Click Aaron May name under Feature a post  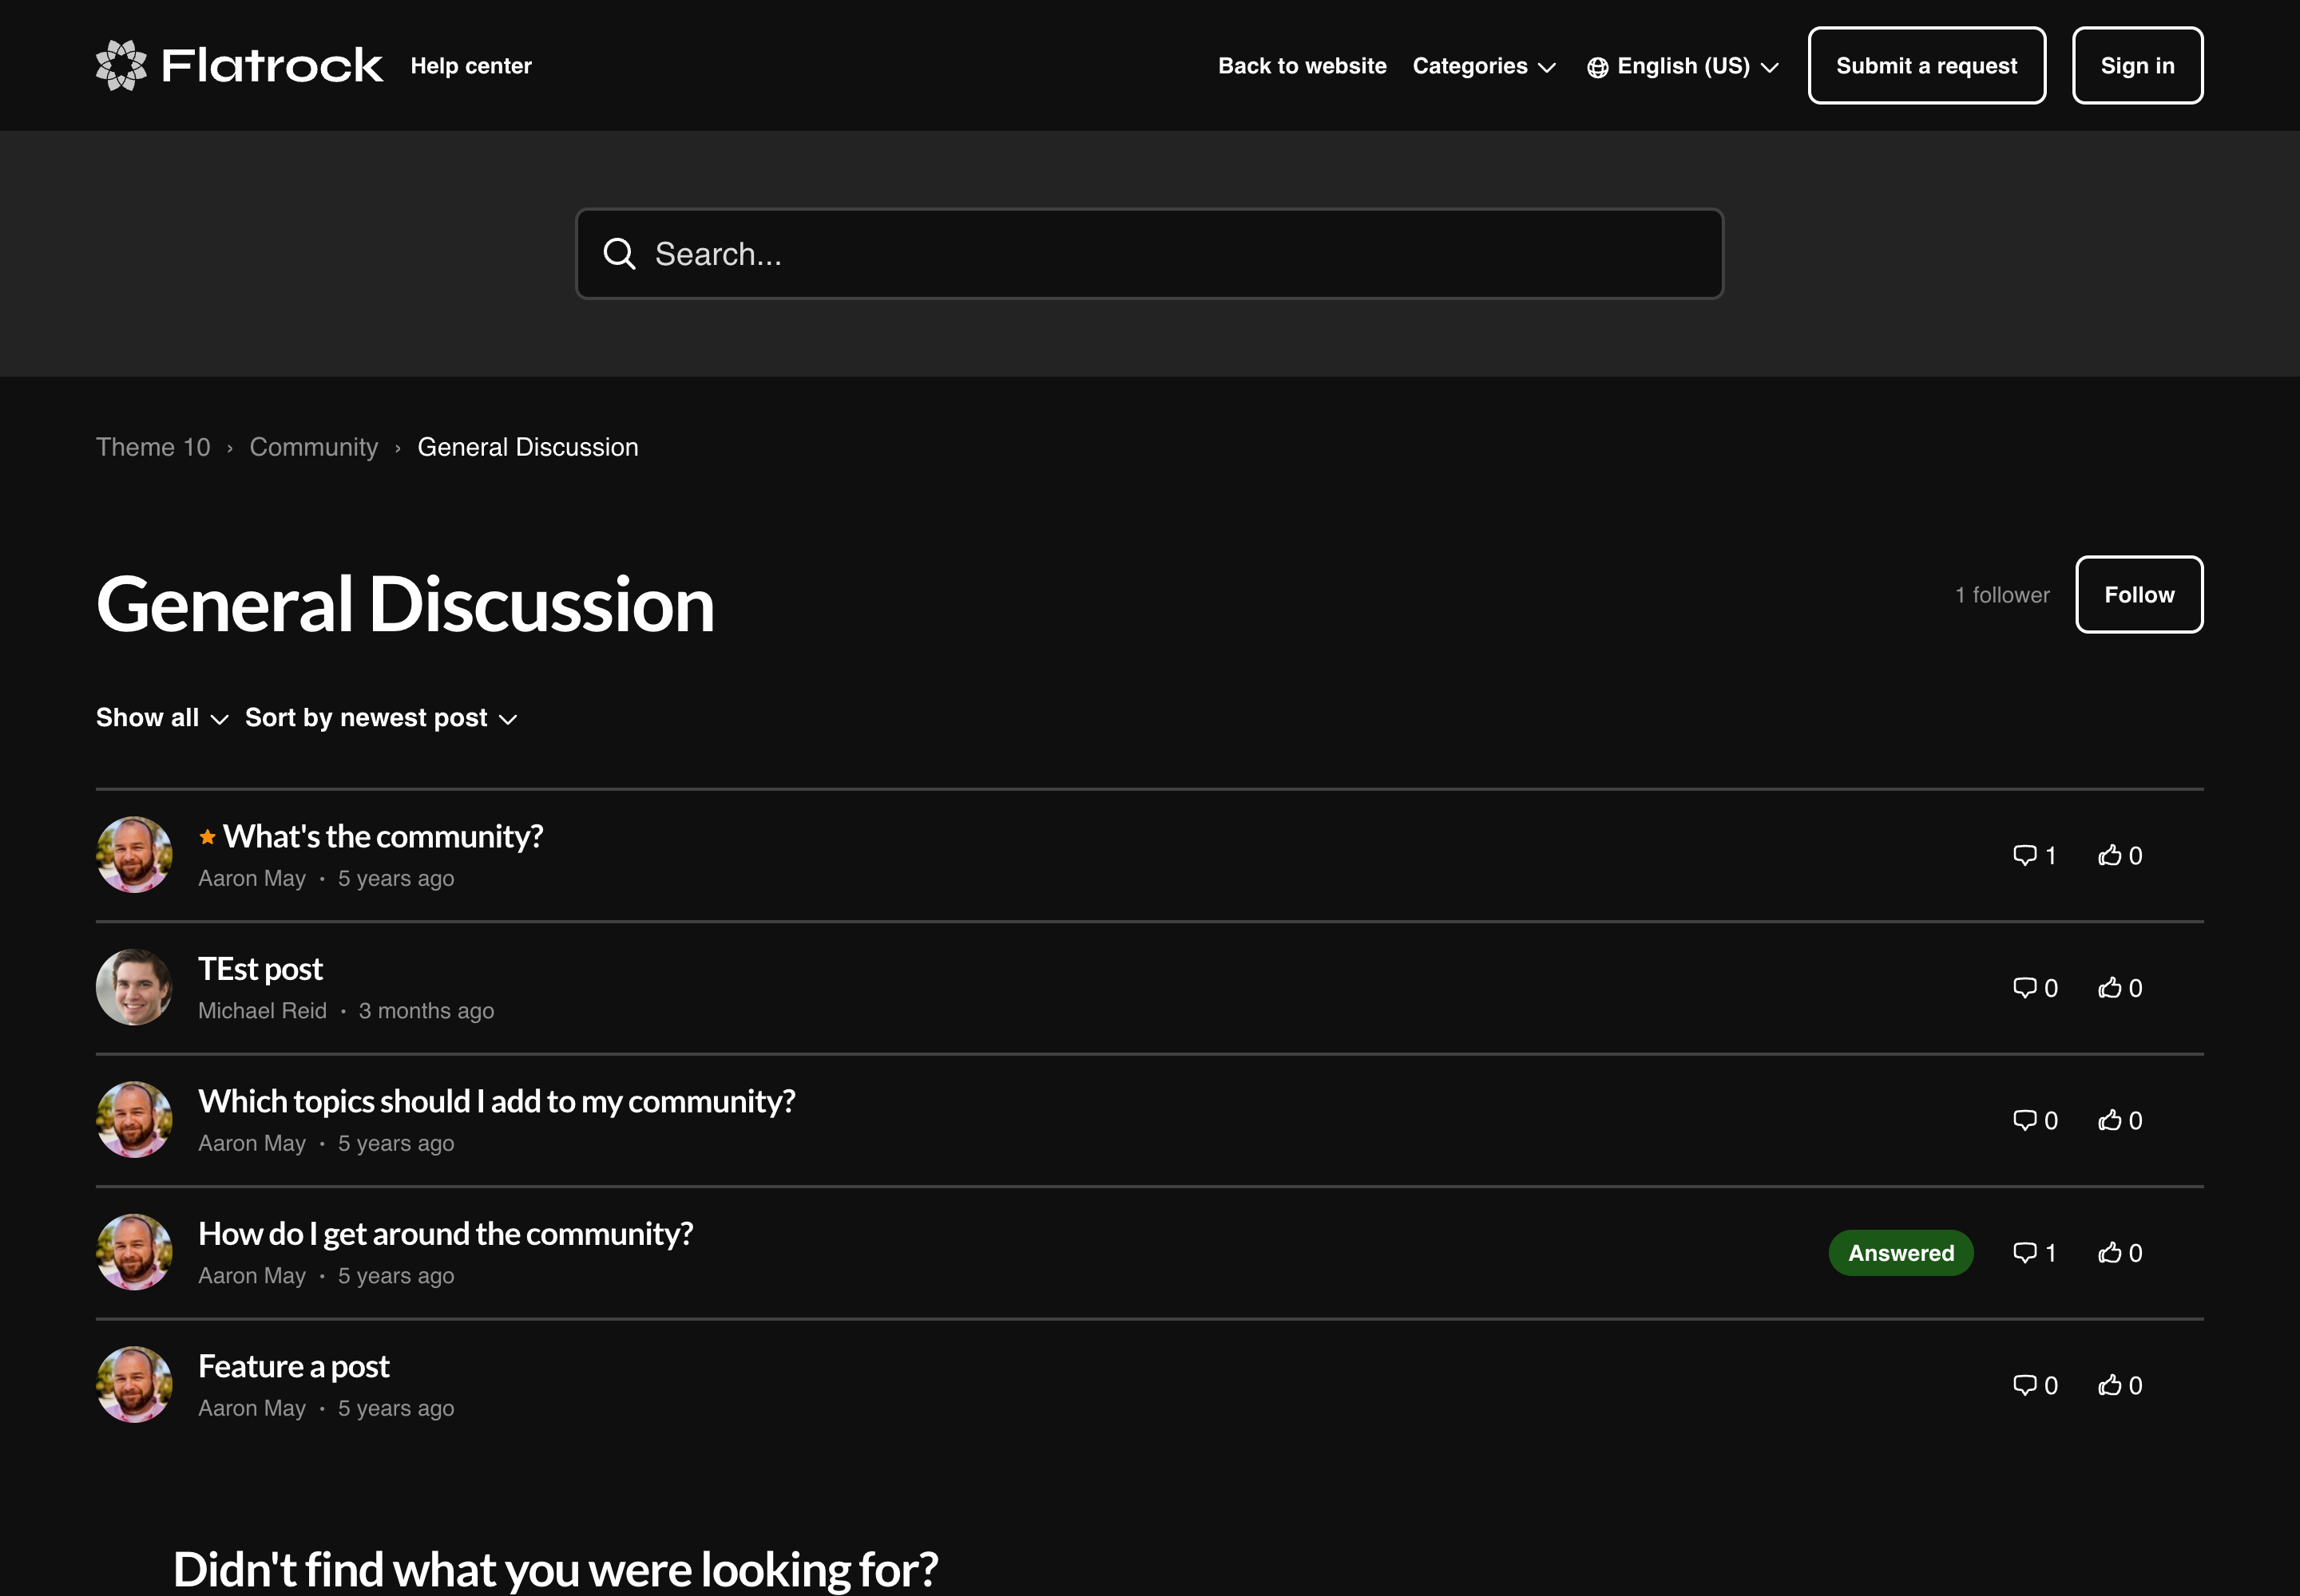tap(252, 1408)
